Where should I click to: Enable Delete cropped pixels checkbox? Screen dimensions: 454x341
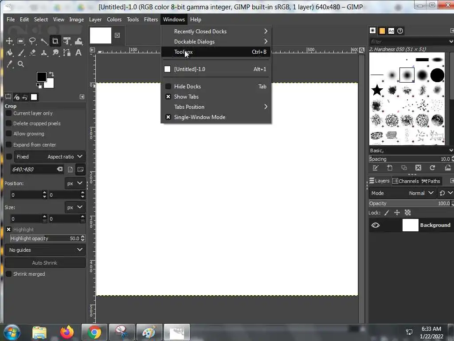(x=9, y=123)
